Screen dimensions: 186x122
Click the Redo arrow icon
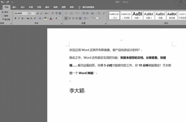click(x=7, y=2)
